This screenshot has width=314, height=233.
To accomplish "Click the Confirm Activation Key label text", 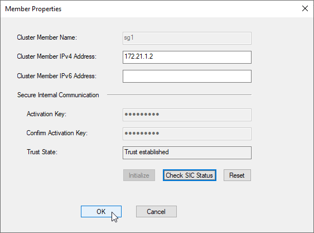I will (57, 133).
